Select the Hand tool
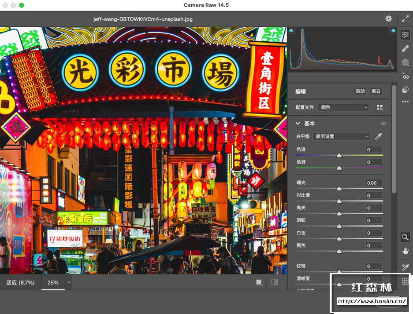Viewport: 413px width, 314px height. [x=405, y=251]
